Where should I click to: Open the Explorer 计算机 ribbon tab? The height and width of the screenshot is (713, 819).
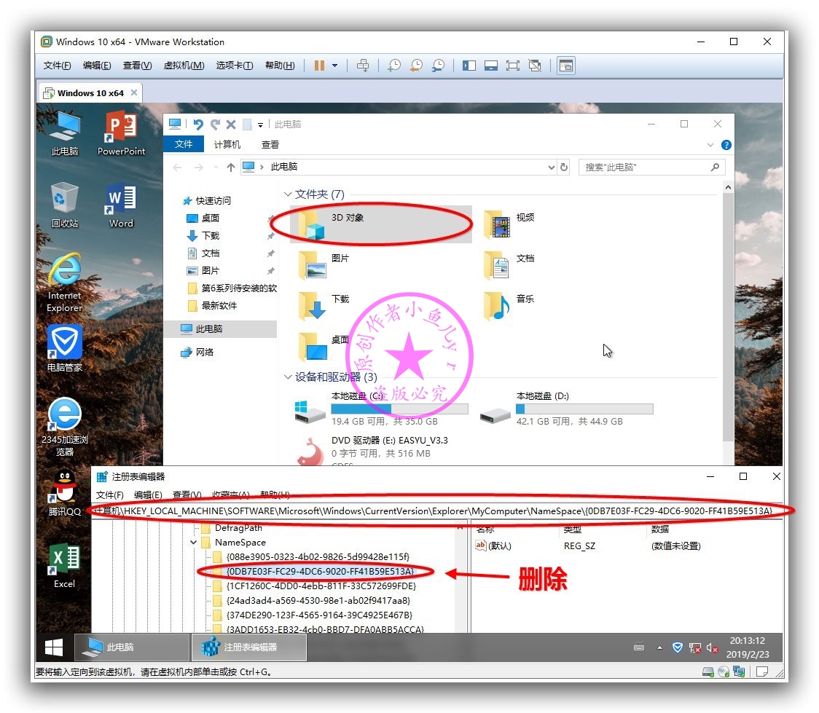[x=227, y=145]
